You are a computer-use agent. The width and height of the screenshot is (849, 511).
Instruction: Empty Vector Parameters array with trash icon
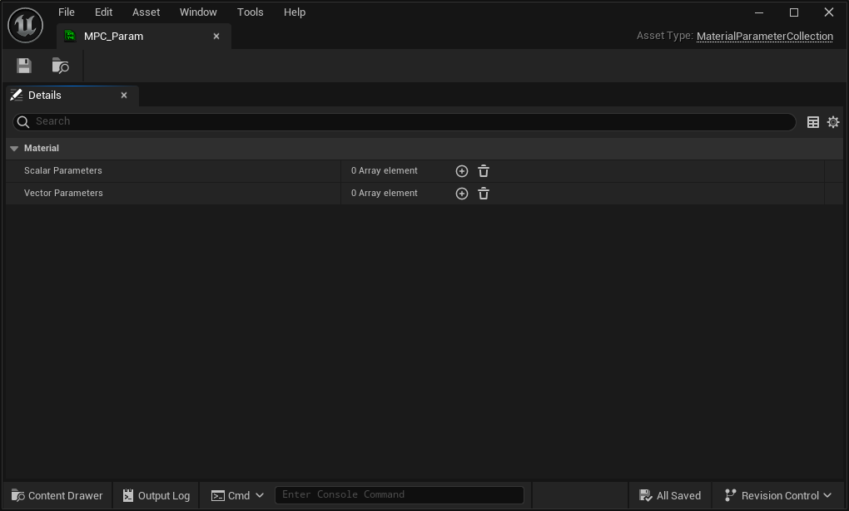click(x=484, y=194)
